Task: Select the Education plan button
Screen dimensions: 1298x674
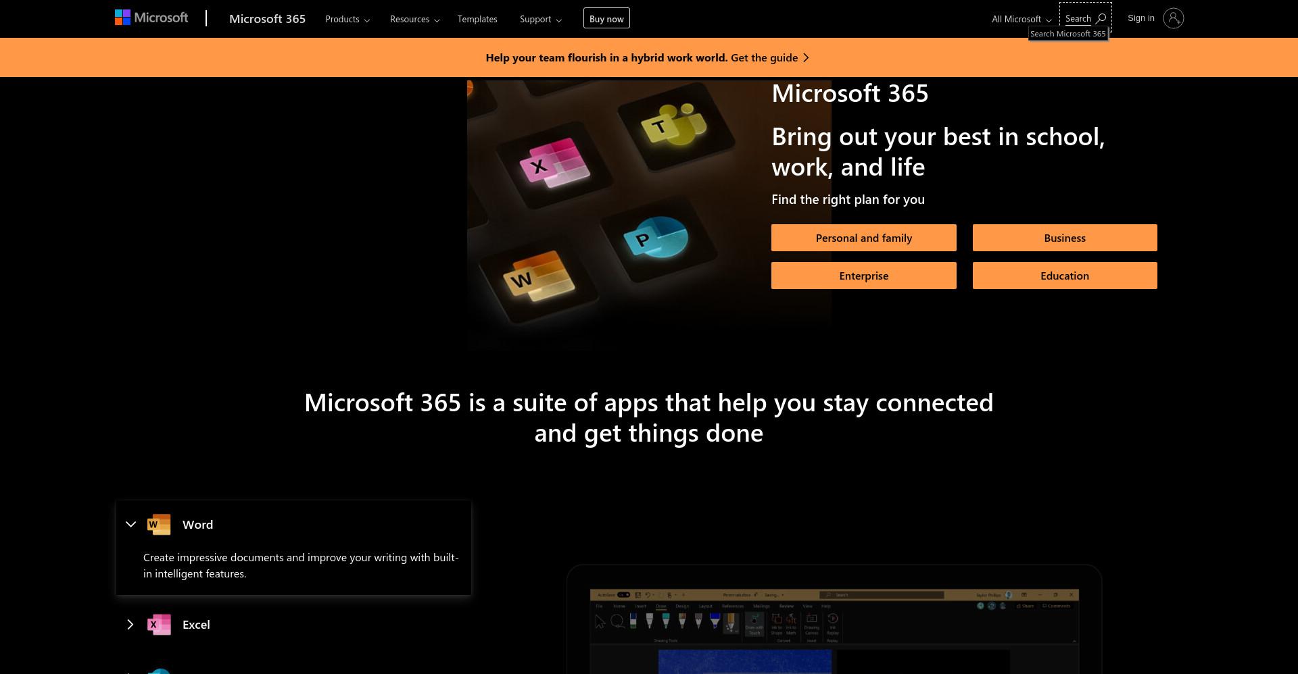Action: coord(1065,276)
